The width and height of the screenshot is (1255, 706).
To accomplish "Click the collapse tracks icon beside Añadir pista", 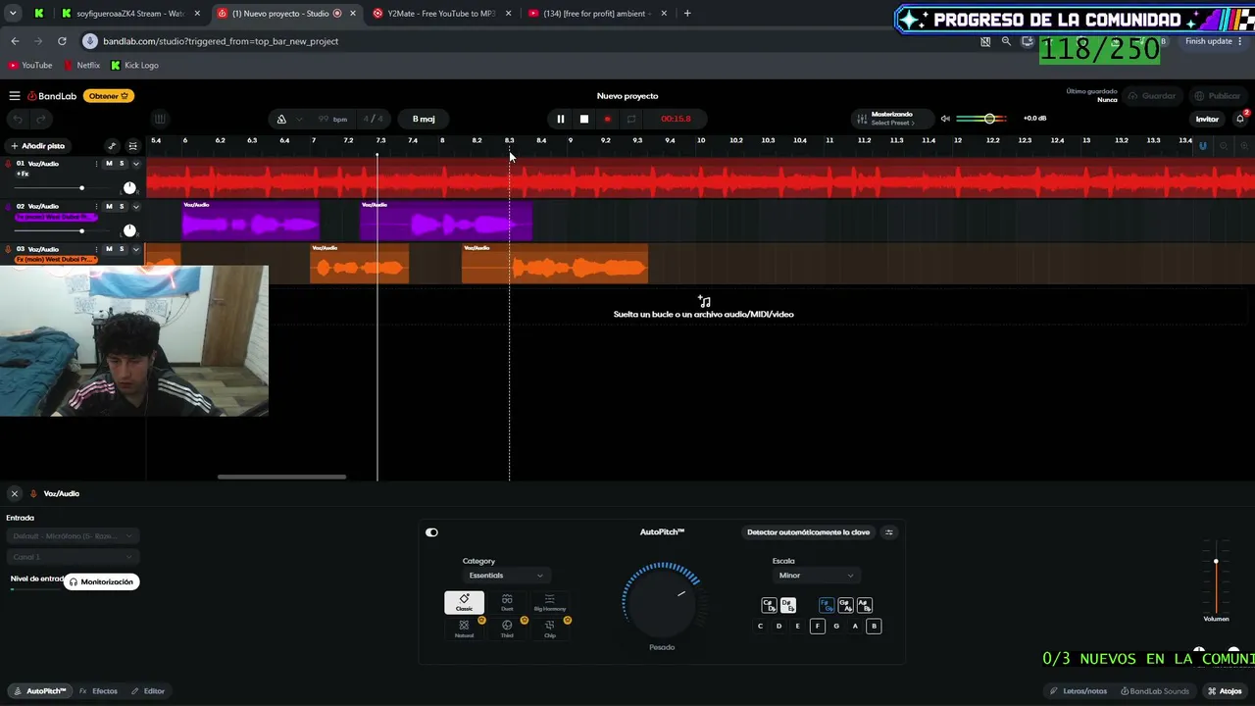I will click(133, 146).
